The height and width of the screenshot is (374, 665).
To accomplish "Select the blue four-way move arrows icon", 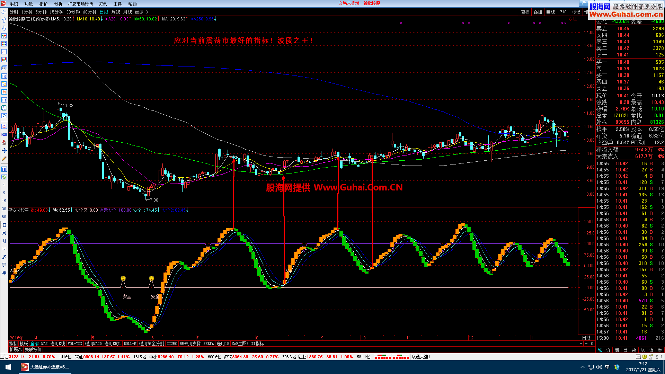I will pyautogui.click(x=4, y=150).
